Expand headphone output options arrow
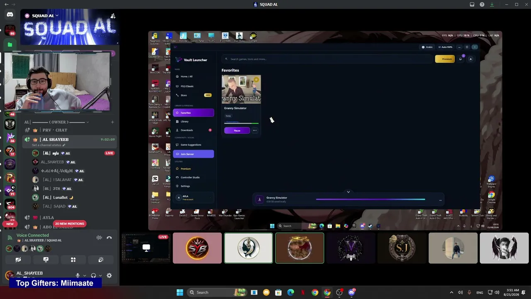Image resolution: width=531 pixels, height=299 pixels. pyautogui.click(x=100, y=275)
